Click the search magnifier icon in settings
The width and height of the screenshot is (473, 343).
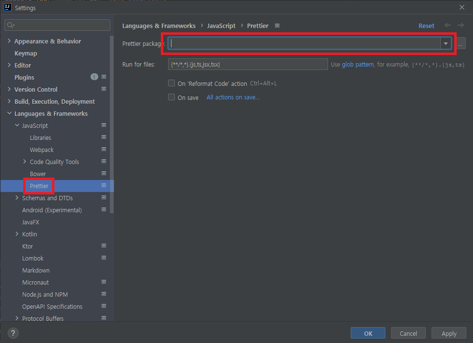click(10, 25)
